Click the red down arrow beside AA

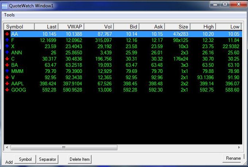(7, 34)
